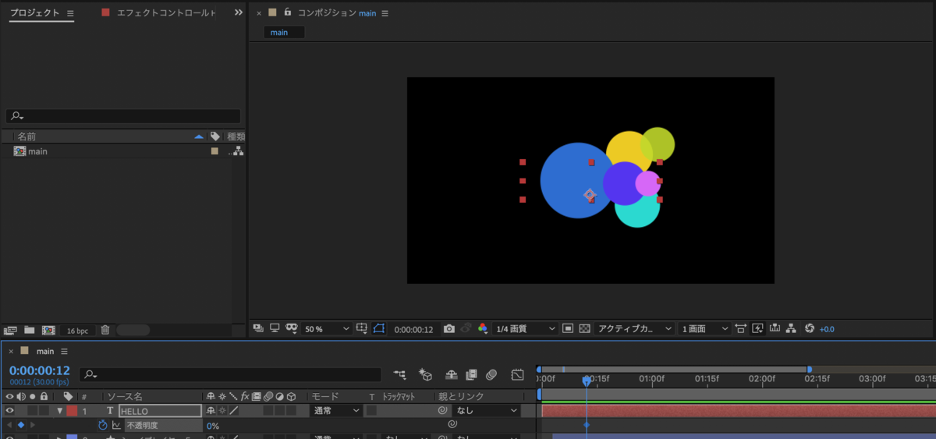Open the 50% magnification dropdown
This screenshot has height=439, width=936.
click(x=327, y=329)
